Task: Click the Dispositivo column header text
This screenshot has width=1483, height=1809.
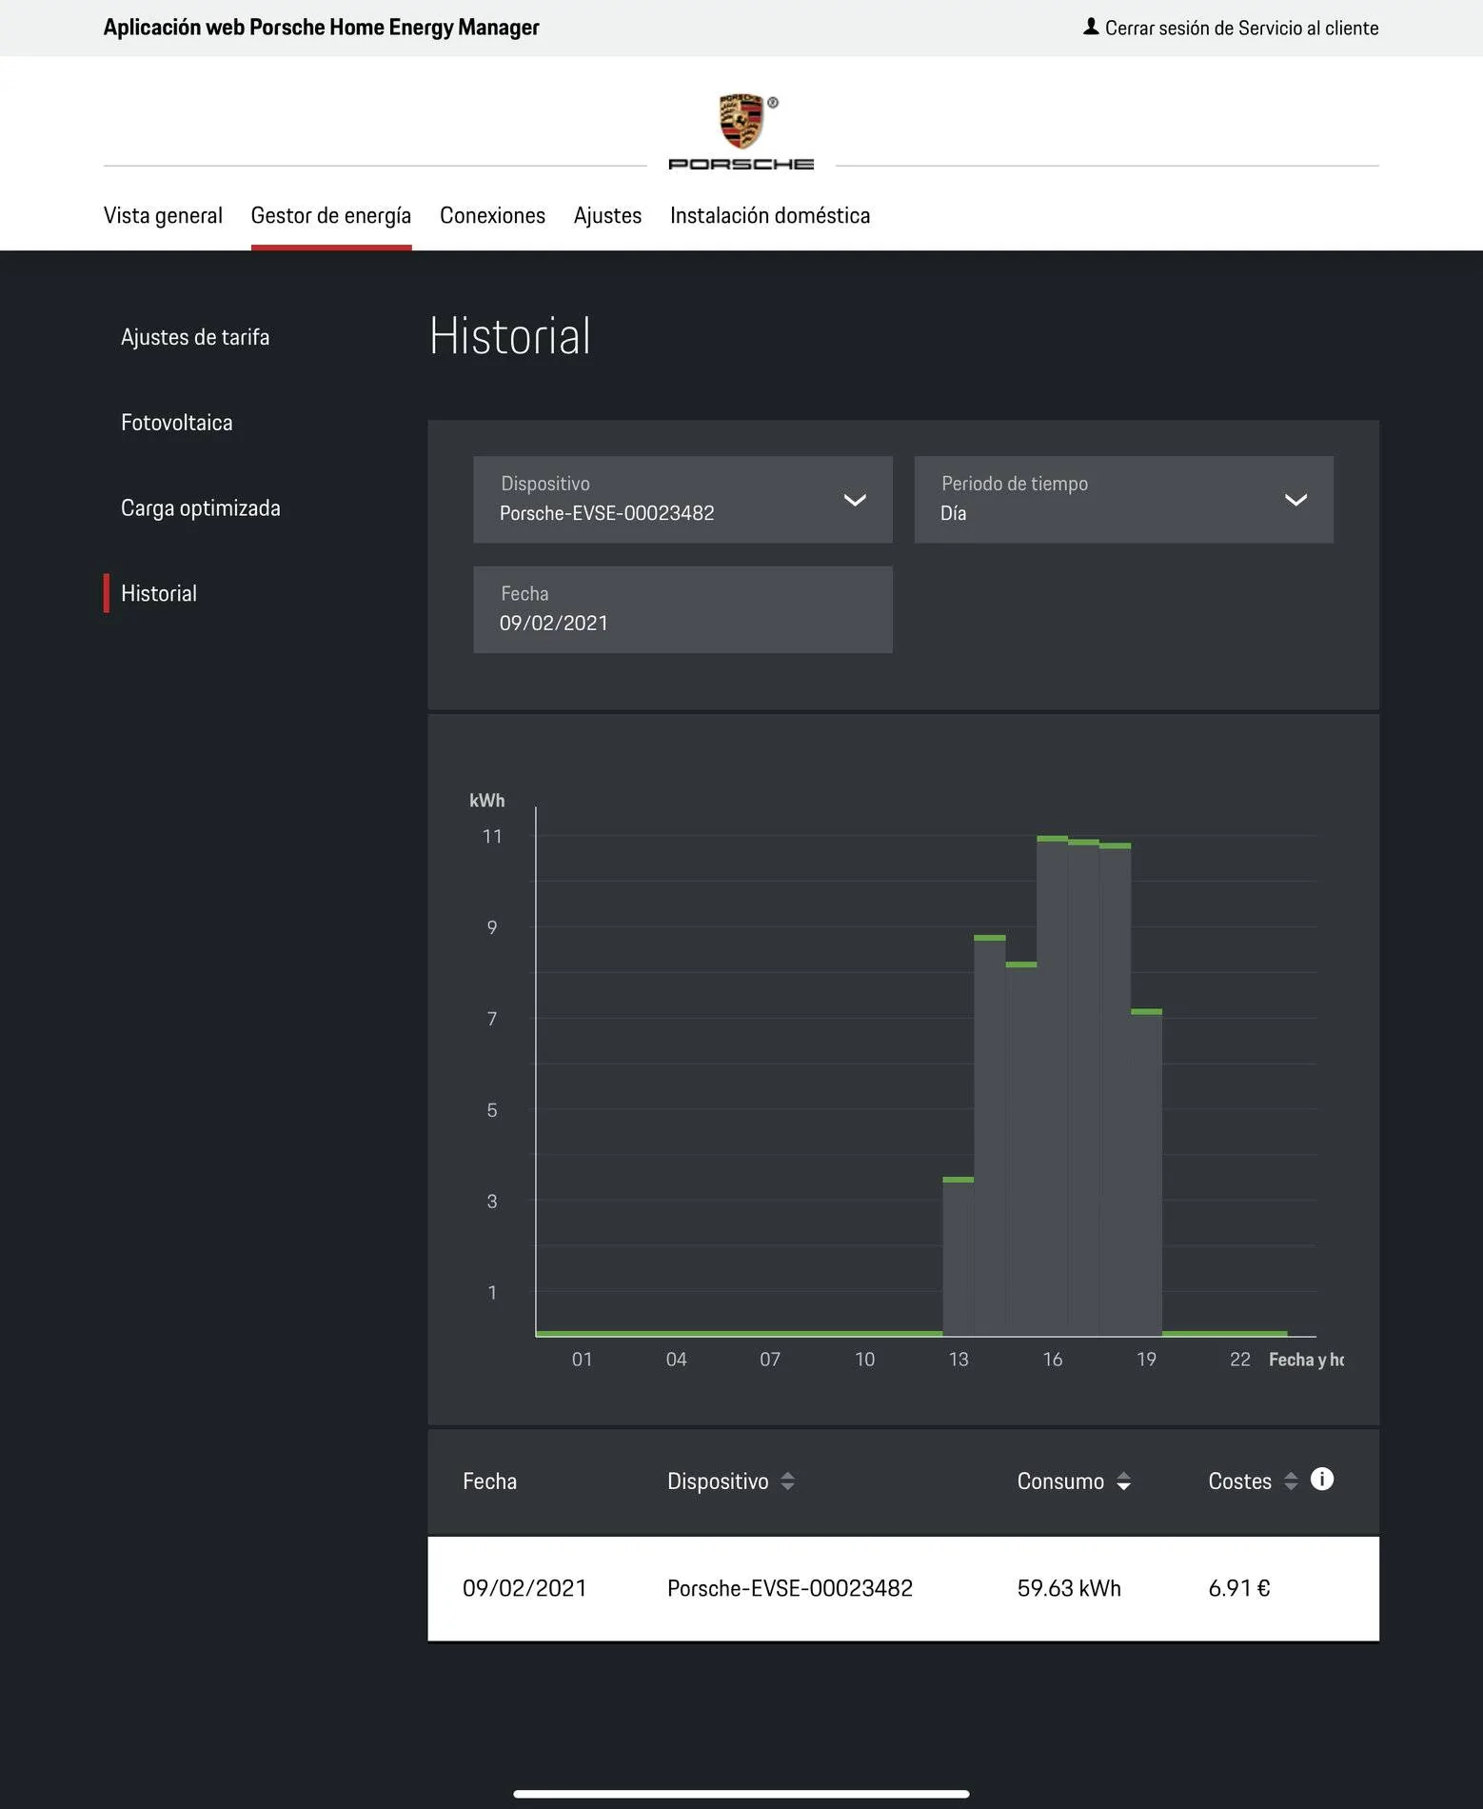Action: click(718, 1481)
